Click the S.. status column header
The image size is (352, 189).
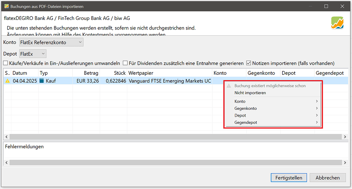coord(8,73)
